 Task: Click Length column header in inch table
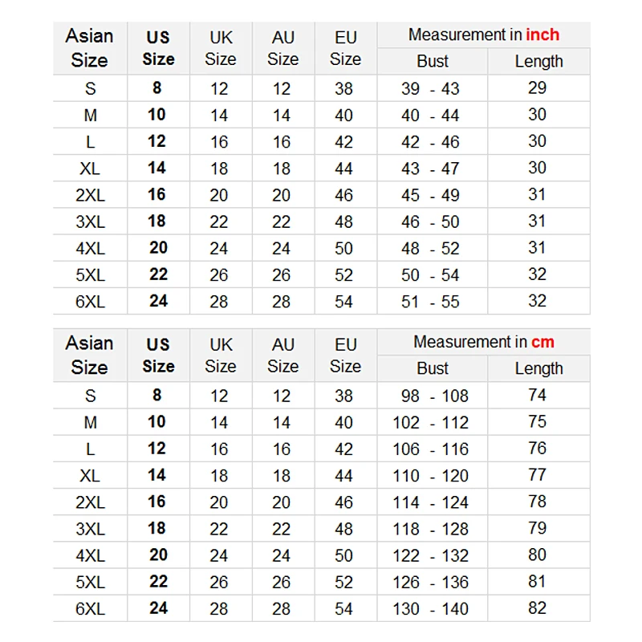pos(538,61)
